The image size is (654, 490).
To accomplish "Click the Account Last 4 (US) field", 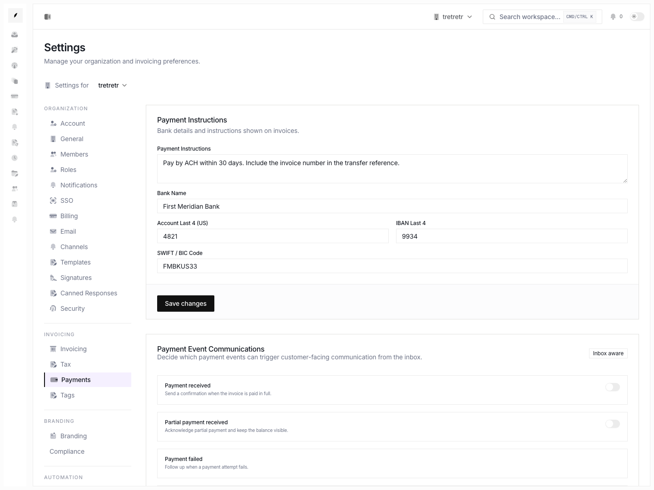I will coord(273,236).
